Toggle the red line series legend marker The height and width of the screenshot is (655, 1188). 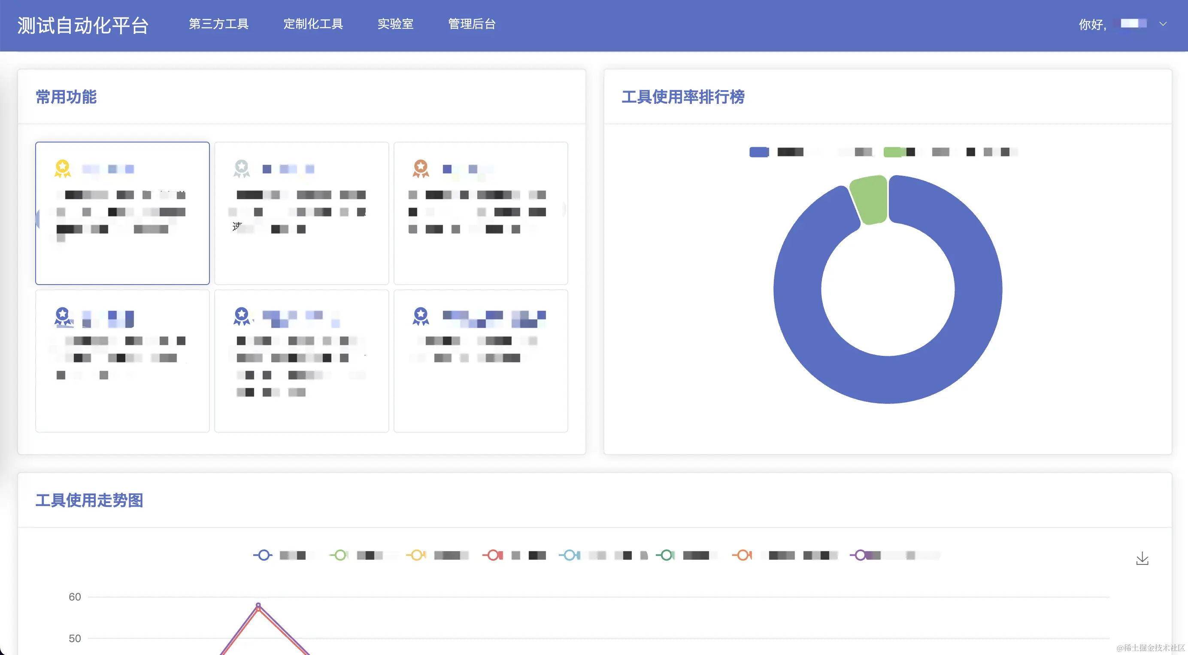493,555
